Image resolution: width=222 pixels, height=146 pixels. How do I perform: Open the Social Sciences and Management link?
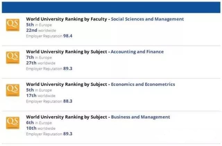click(147, 19)
